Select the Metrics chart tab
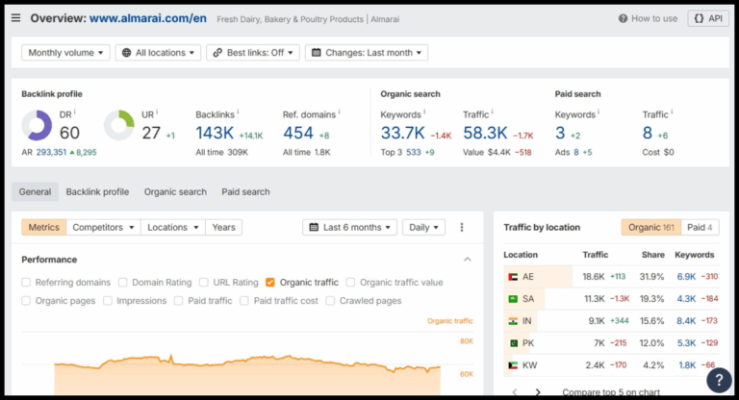739x400 pixels. tap(44, 227)
